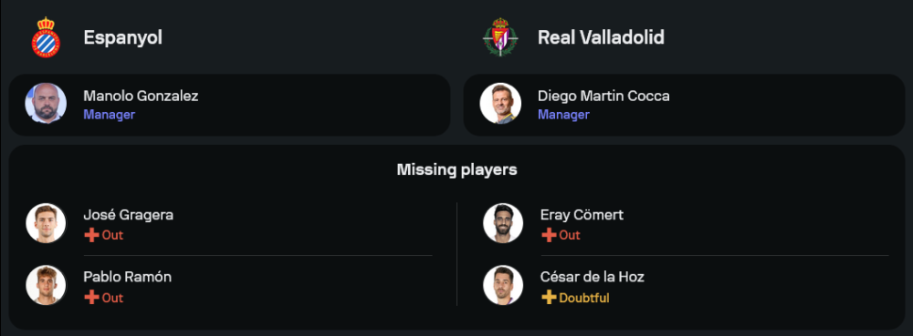Open the Real Valladolid team name link
This screenshot has width=913, height=336.
601,37
